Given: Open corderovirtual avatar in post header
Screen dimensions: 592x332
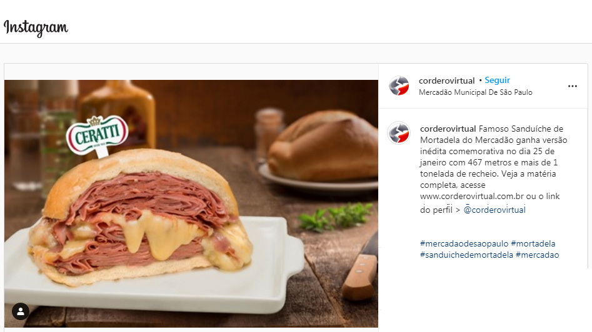Looking at the screenshot, I should 399,86.
